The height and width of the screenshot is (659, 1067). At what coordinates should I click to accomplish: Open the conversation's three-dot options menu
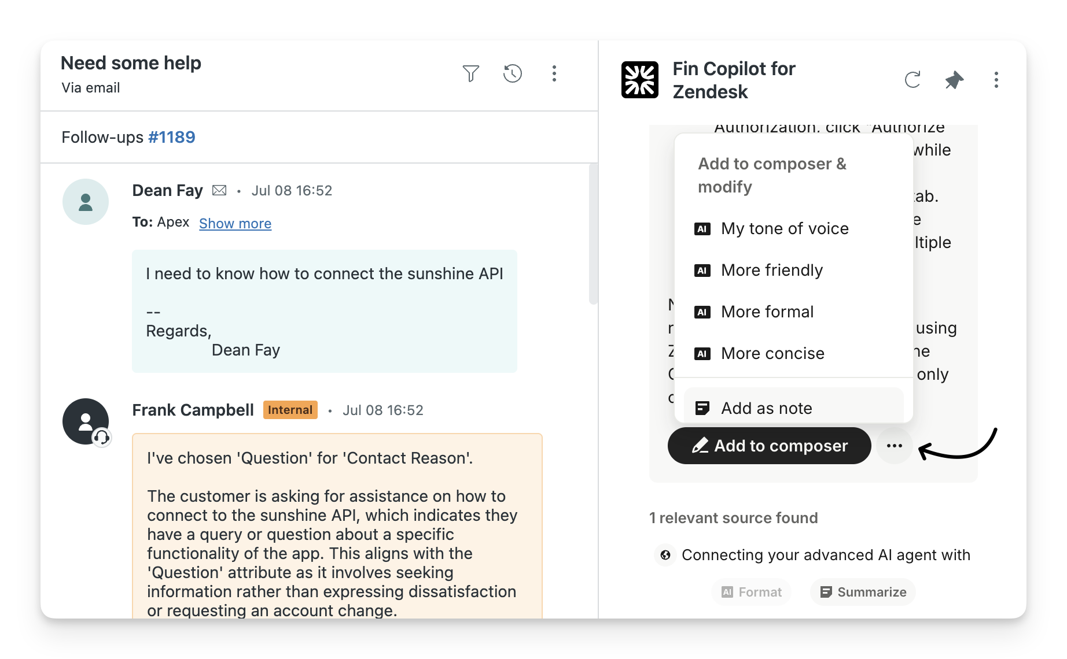tap(554, 73)
